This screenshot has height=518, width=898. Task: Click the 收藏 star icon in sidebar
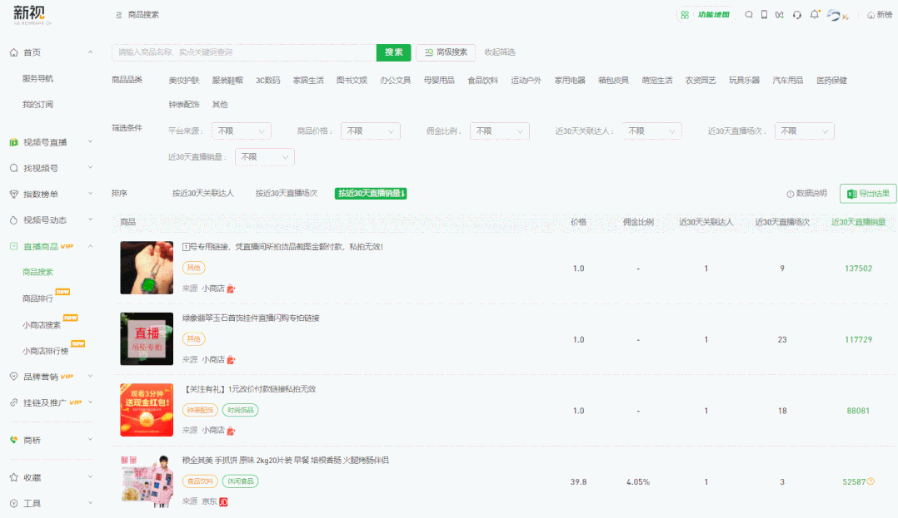coord(13,477)
